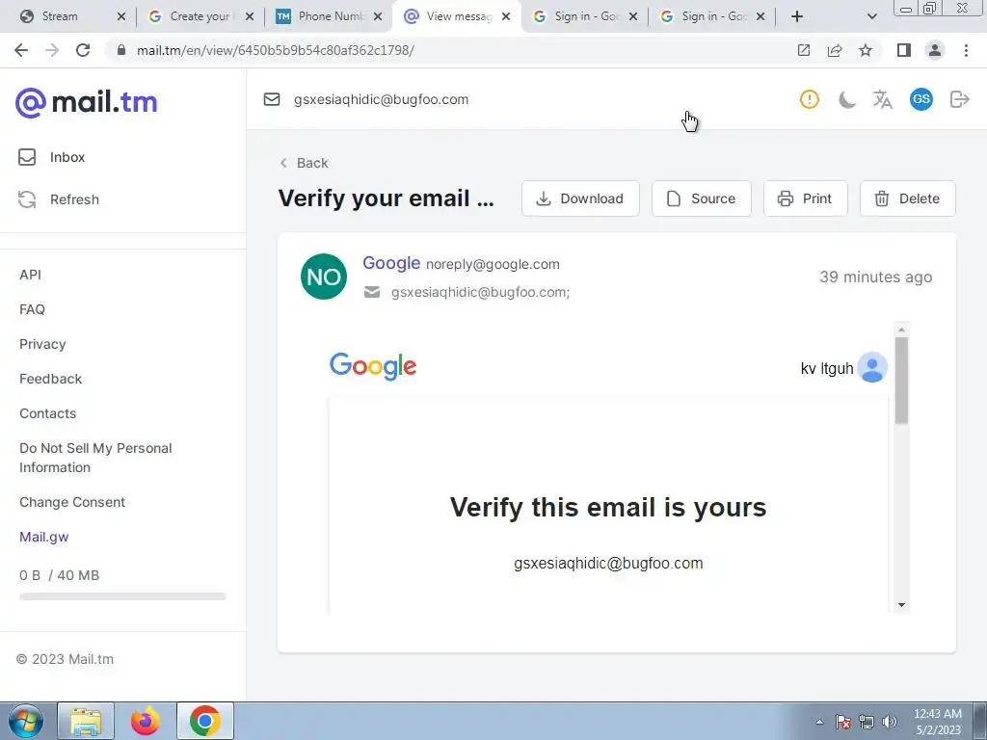Viewport: 987px width, 740px height.
Task: Click the yellow warning alert icon
Action: [810, 99]
